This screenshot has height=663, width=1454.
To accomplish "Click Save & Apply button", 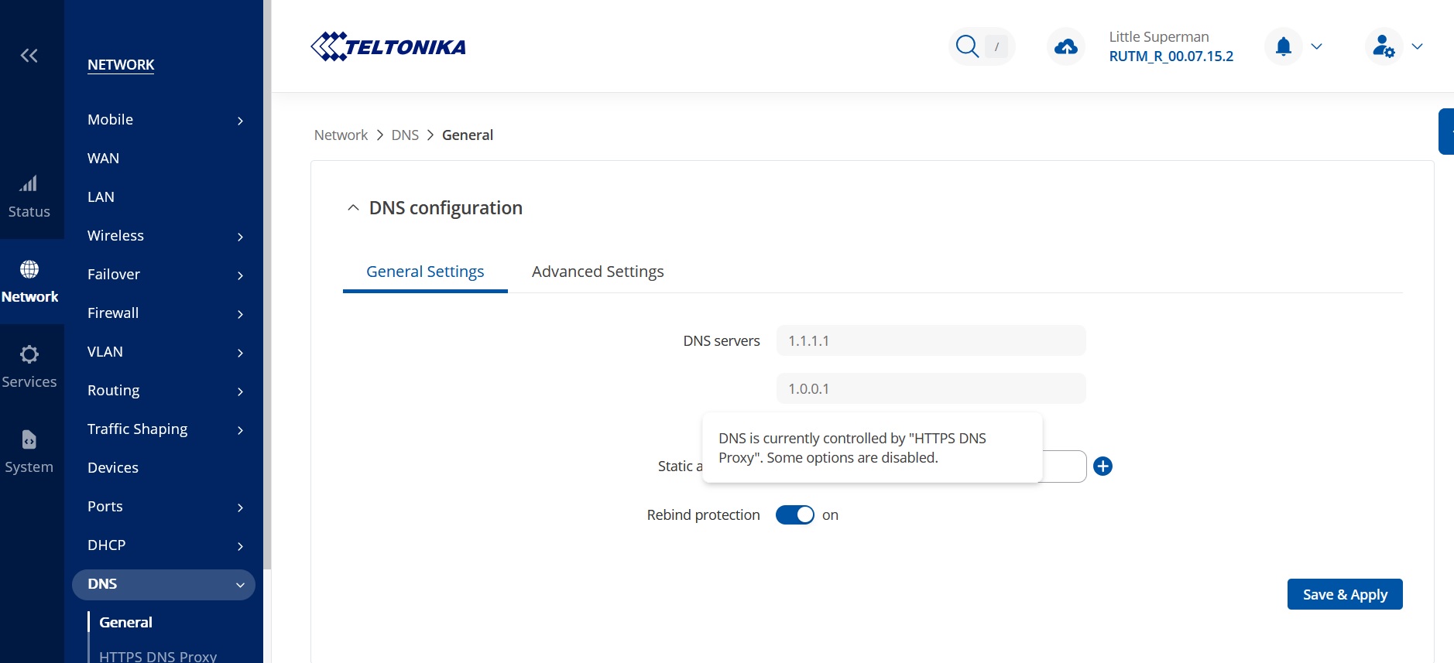I will (1344, 594).
